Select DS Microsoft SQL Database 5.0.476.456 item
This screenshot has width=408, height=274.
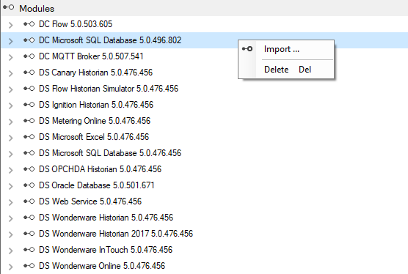[110, 153]
